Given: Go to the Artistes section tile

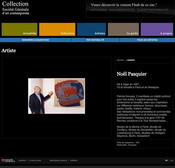Looking at the screenshot, I should (91, 29).
